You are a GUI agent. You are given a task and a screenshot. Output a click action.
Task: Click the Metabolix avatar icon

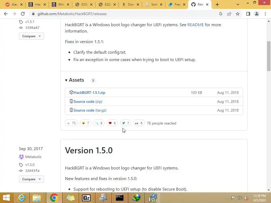point(21,157)
